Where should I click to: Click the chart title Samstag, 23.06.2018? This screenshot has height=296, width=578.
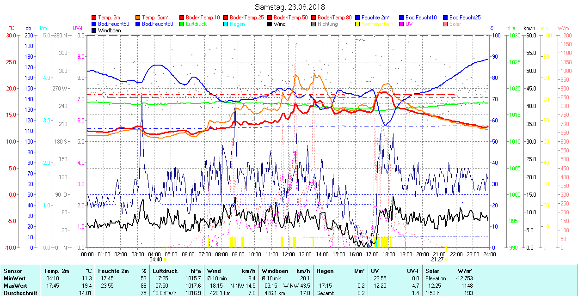(290, 7)
